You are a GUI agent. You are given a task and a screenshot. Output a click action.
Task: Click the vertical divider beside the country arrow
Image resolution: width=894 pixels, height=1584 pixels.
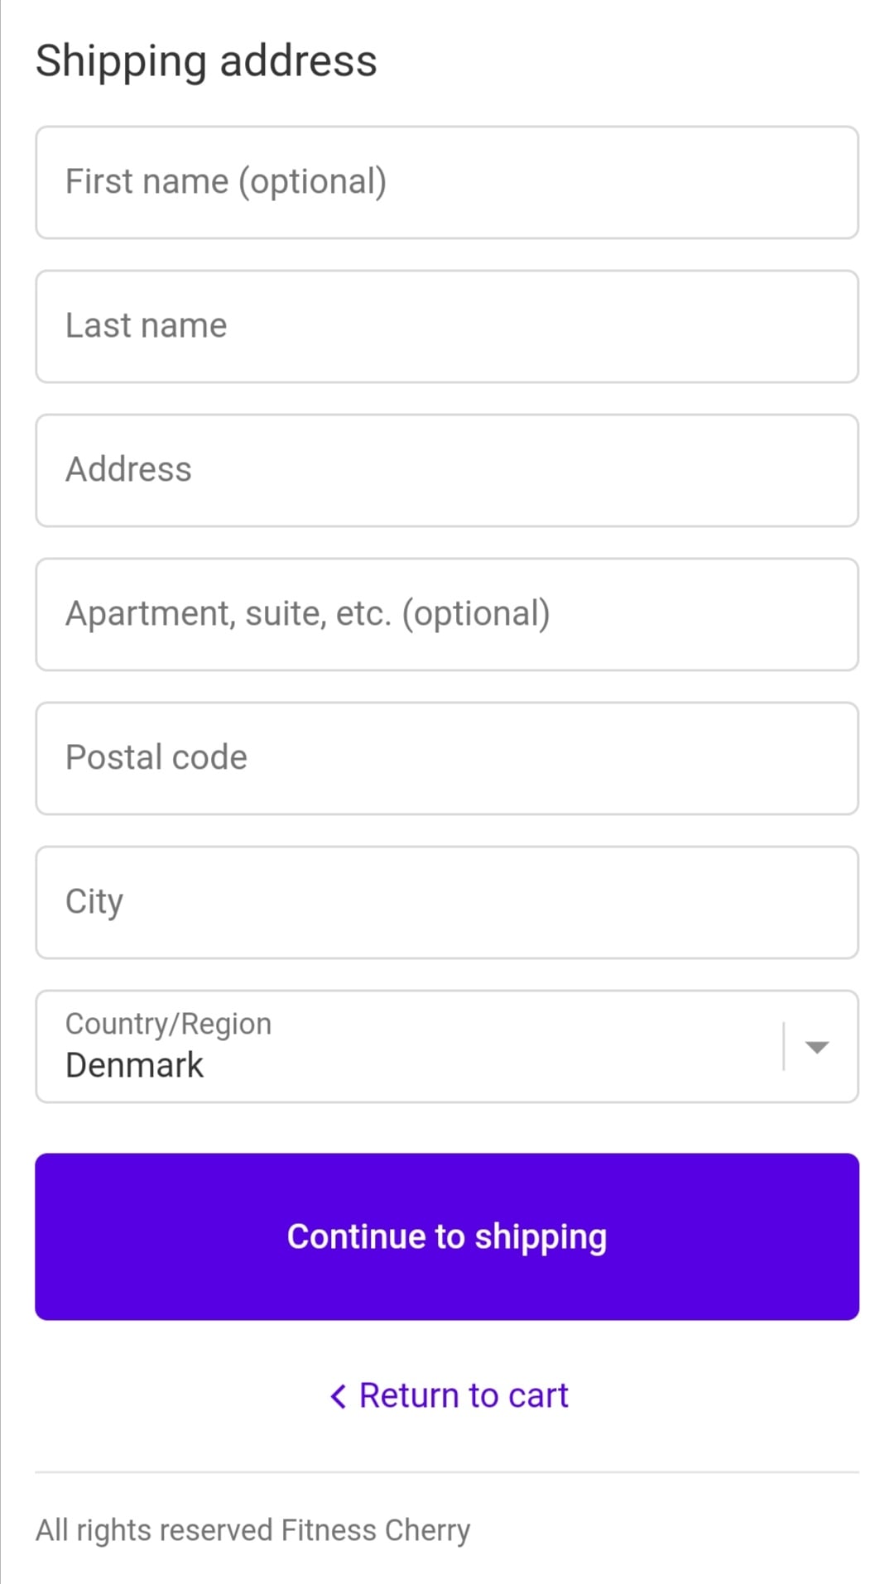783,1047
